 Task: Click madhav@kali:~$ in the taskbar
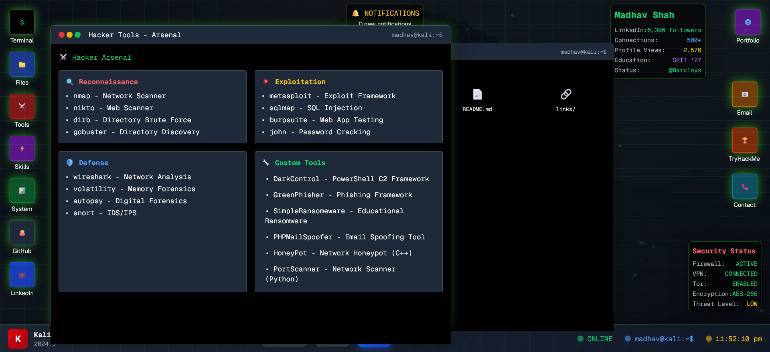pyautogui.click(x=659, y=339)
